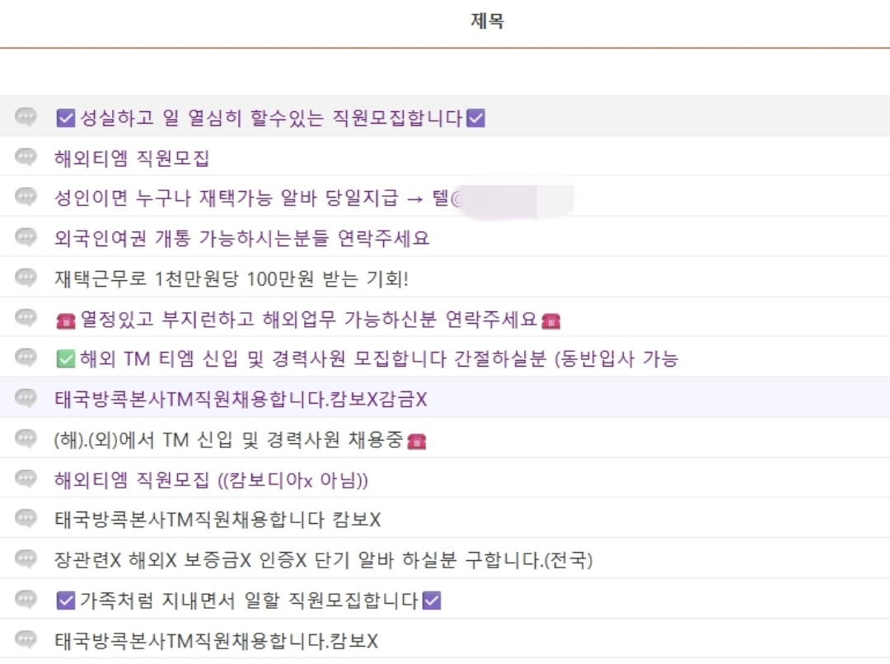The width and height of the screenshot is (890, 664).
Task: Open the '성실하고 일 열심히 할수있는 직원모집합니다' post
Action: 270,119
